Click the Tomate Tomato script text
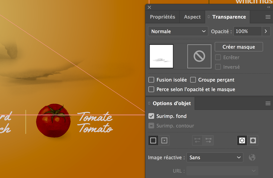 pyautogui.click(x=95, y=122)
